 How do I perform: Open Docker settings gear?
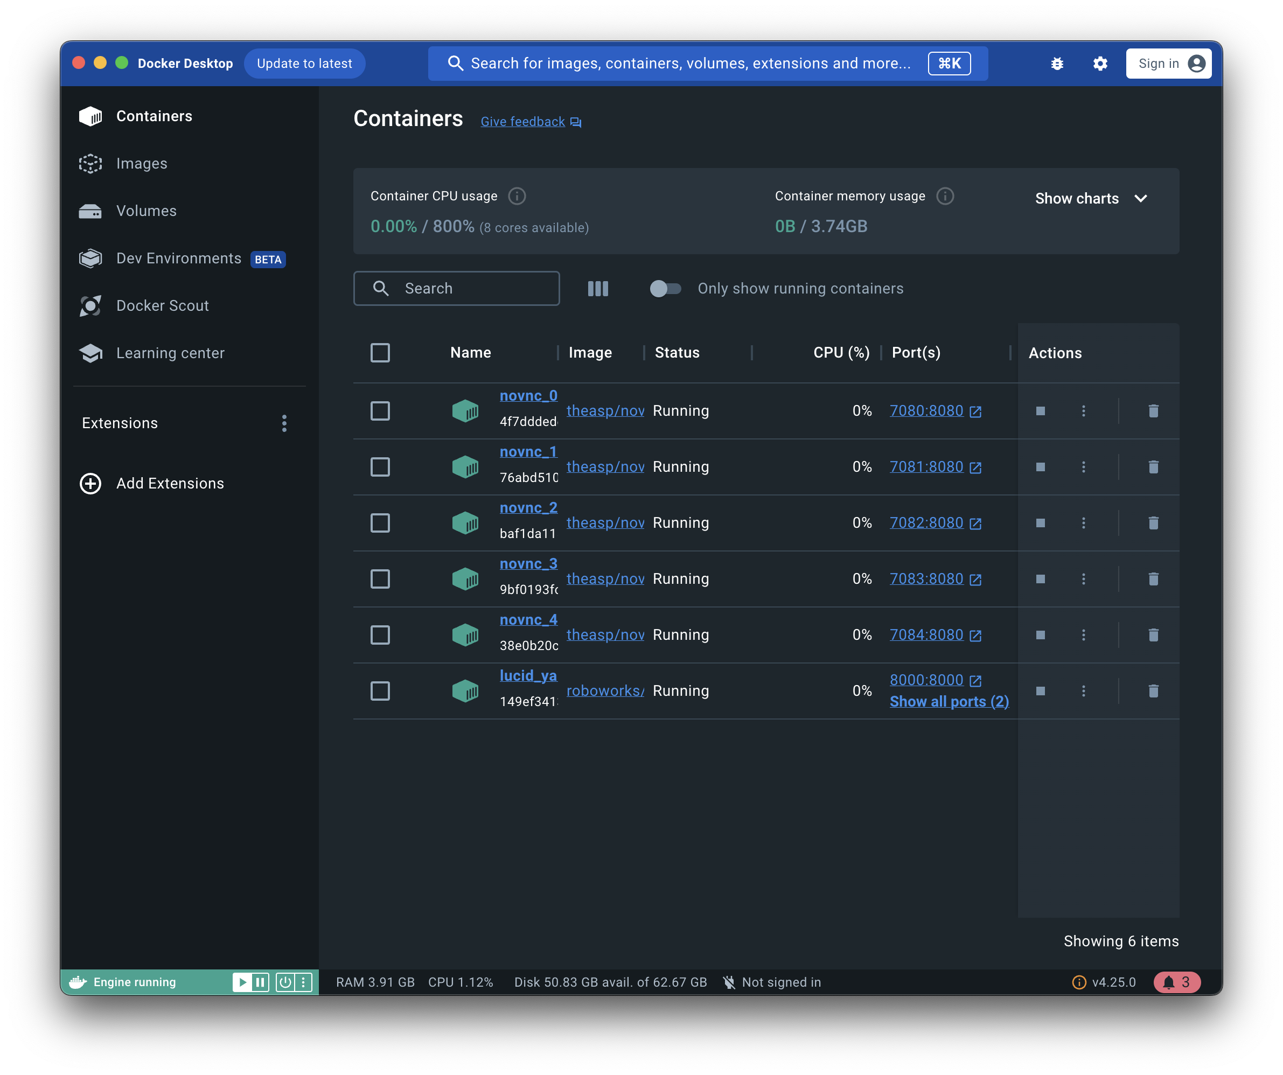(x=1100, y=64)
